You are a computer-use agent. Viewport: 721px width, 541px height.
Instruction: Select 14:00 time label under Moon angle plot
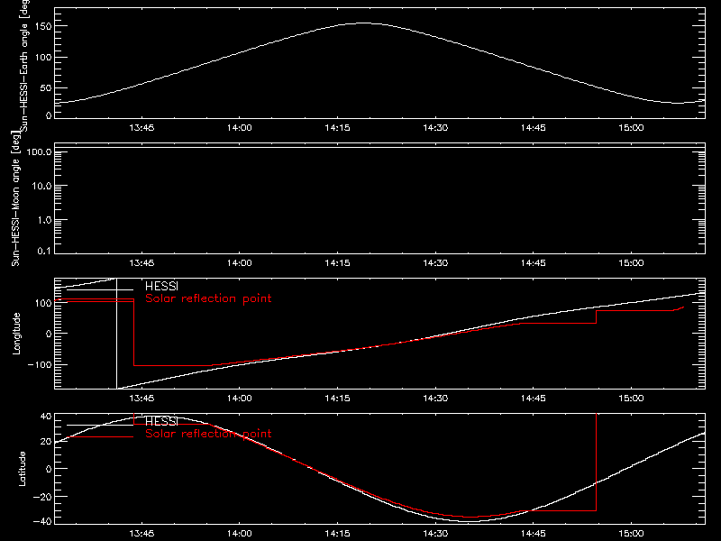(x=240, y=262)
